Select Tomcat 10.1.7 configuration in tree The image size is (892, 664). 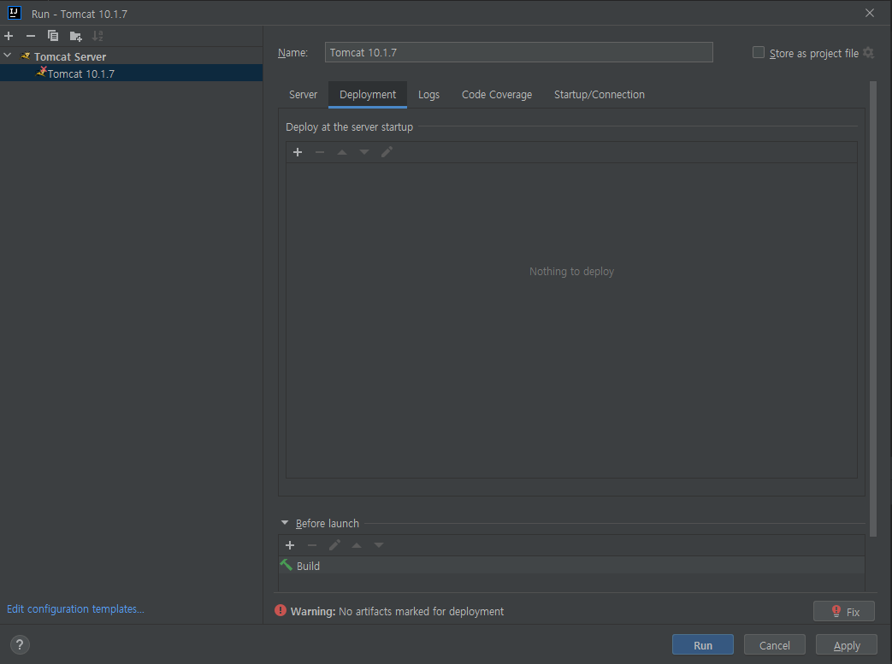coord(132,73)
